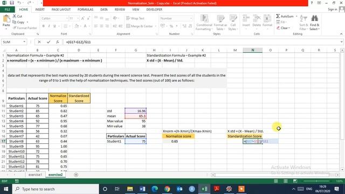Open the FILE tab
The height and width of the screenshot is (194, 345).
[8, 10]
